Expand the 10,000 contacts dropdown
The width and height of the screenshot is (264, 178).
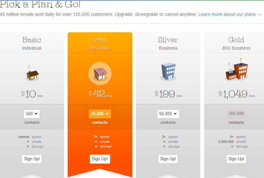[100, 114]
